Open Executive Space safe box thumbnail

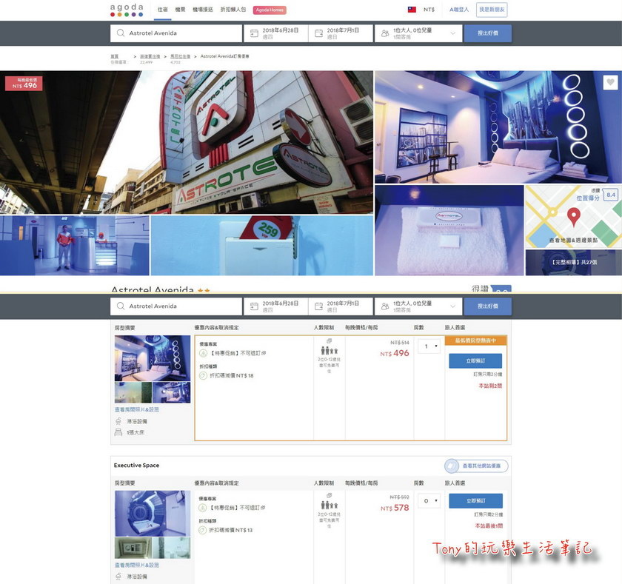[x=133, y=548]
